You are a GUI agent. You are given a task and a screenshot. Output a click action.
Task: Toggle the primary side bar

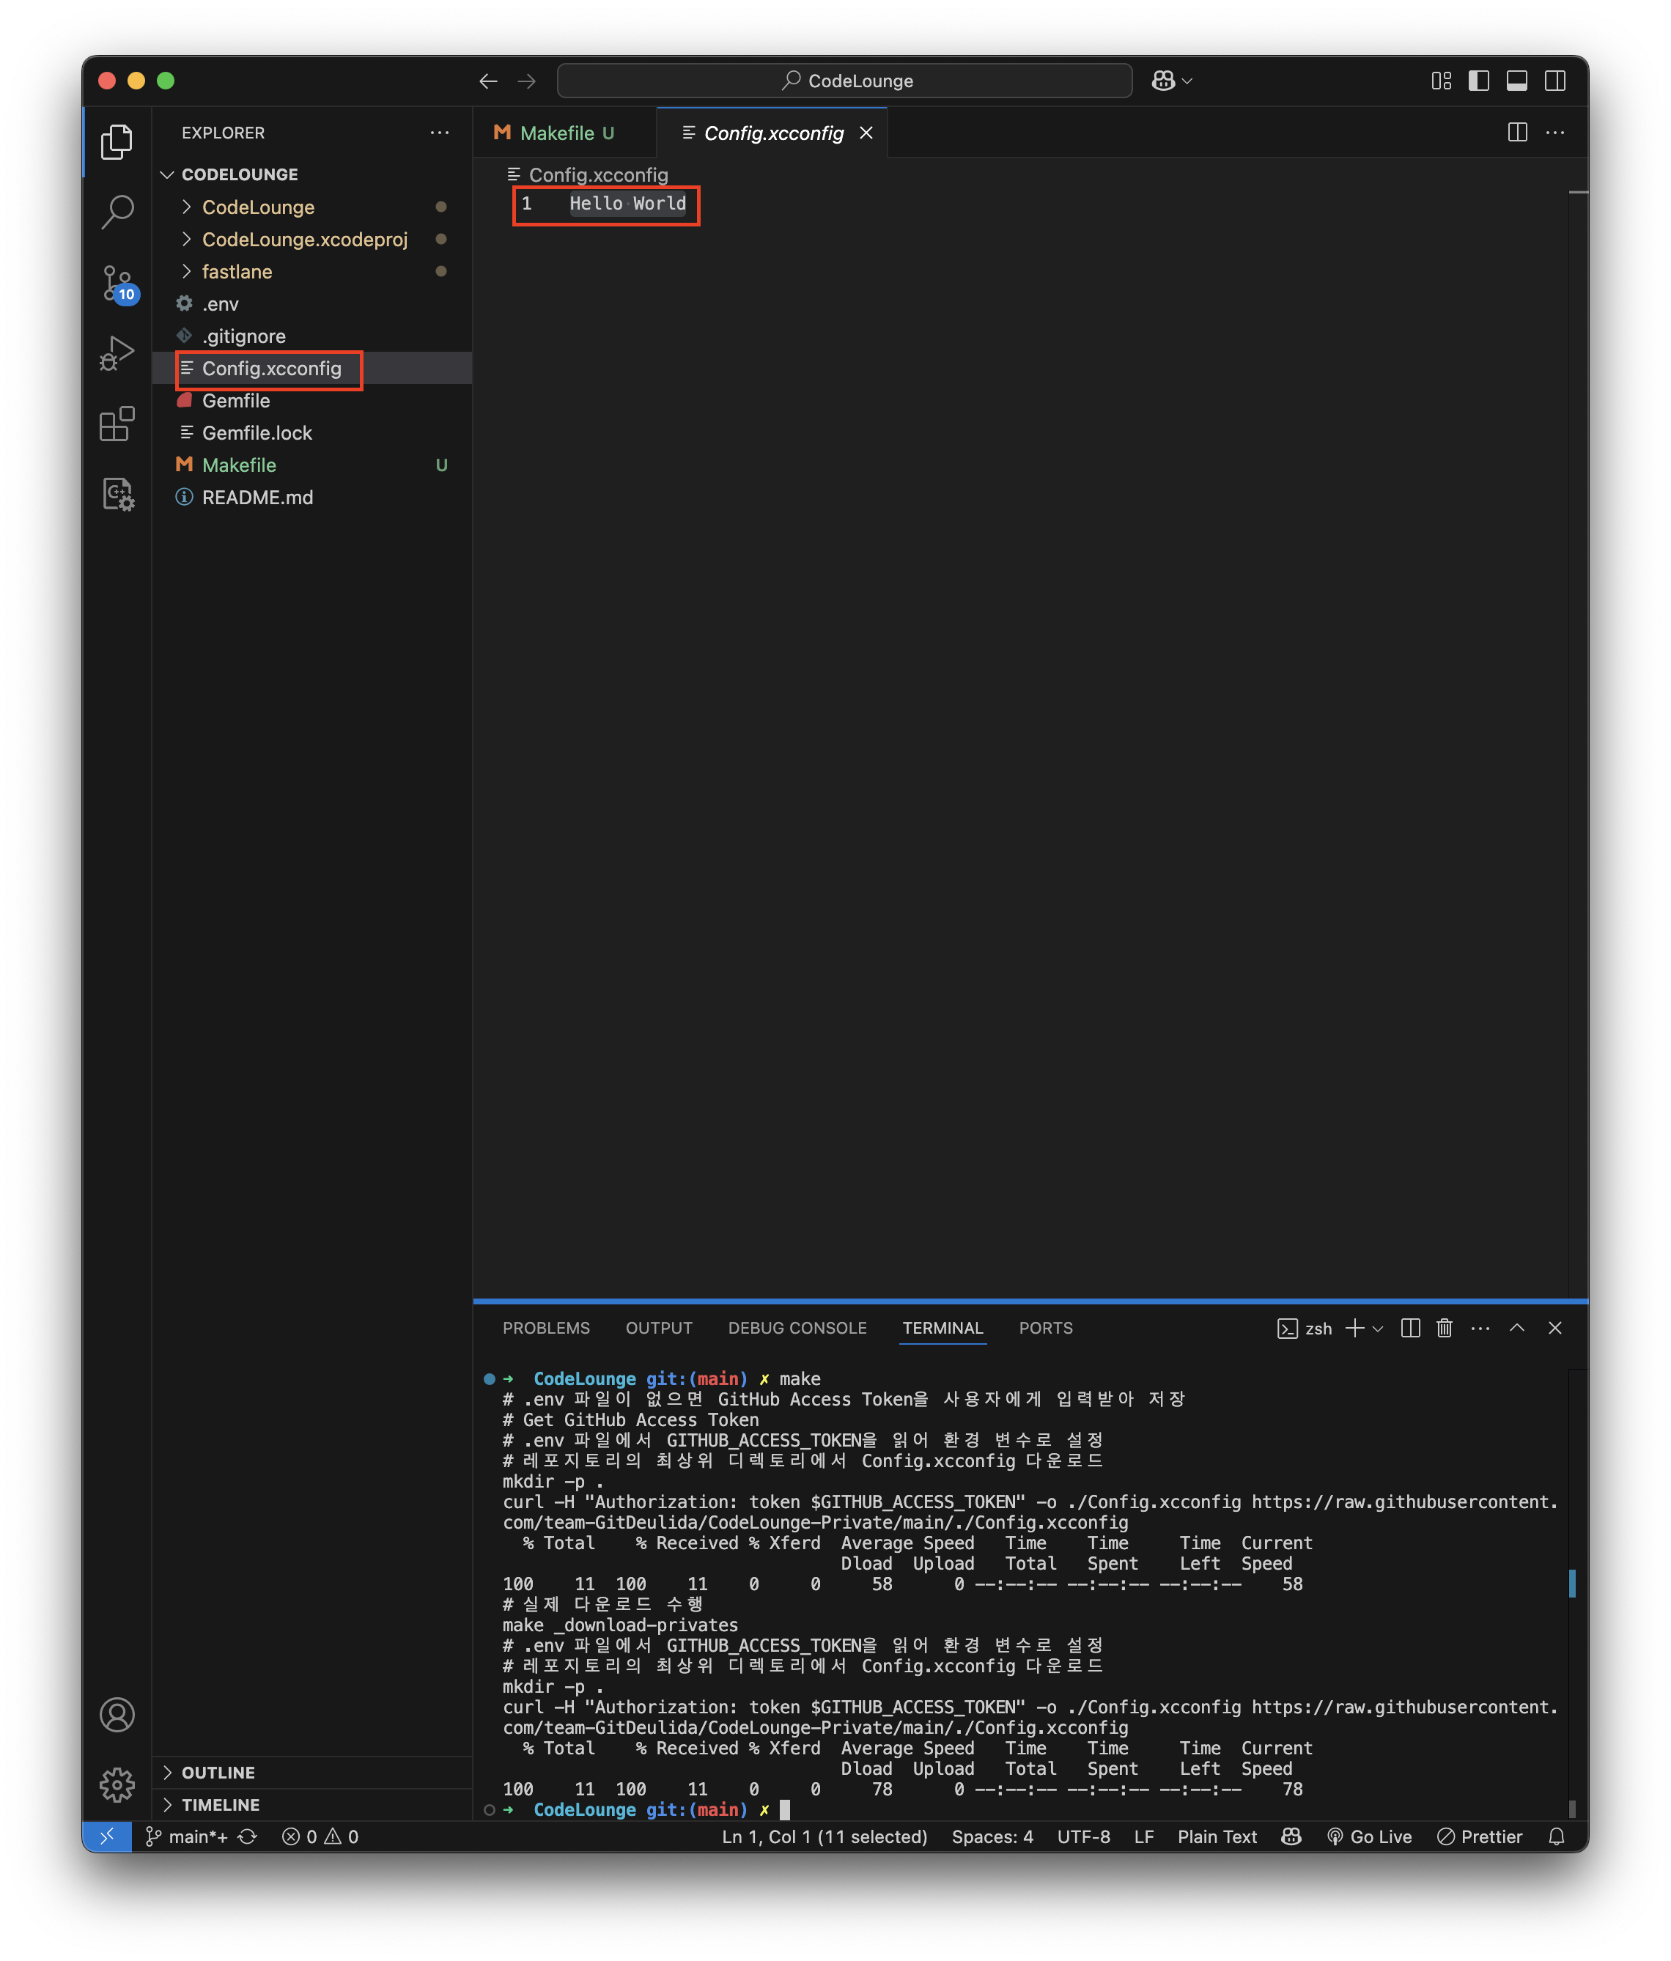pyautogui.click(x=1479, y=81)
